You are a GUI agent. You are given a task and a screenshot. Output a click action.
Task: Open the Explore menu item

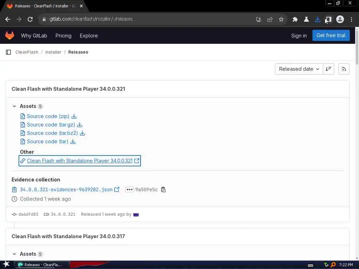pyautogui.click(x=89, y=36)
